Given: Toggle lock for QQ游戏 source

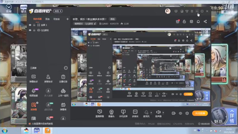Looking at the screenshot, I should [x=34, y=30].
